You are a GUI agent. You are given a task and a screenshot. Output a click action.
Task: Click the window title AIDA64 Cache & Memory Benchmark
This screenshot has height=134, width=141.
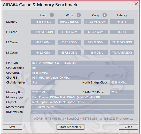pos(40,5)
